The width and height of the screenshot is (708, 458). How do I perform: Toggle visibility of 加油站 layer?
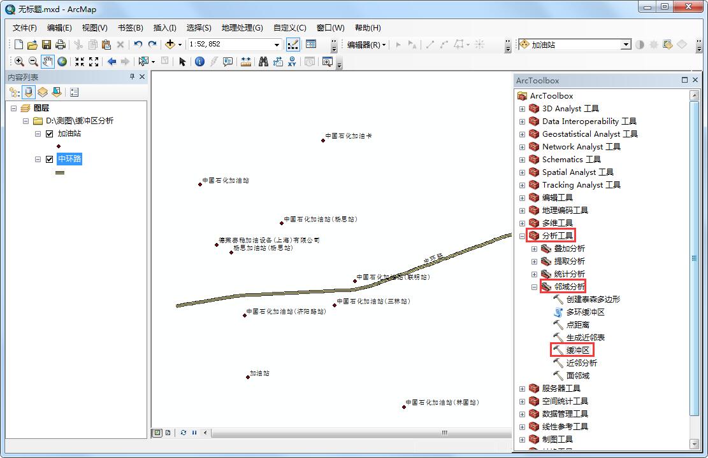click(50, 134)
